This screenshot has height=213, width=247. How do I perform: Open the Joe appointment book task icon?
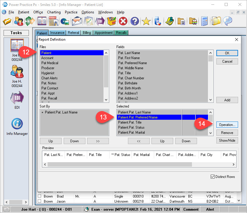pos(17,45)
